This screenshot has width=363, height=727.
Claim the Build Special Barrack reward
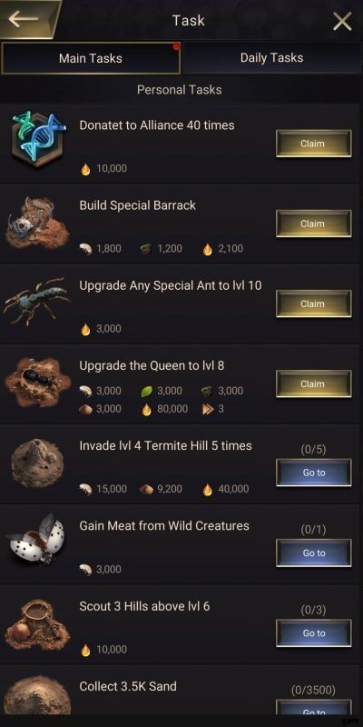pos(313,224)
